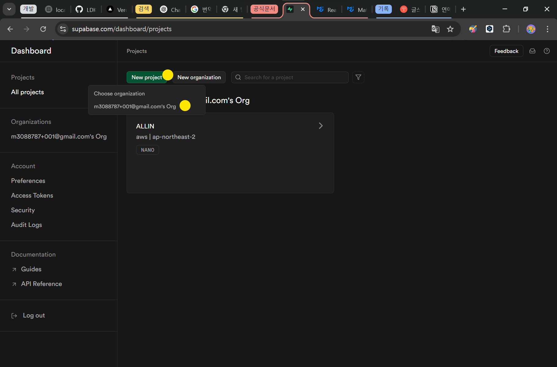
Task: Open site information icon in address bar
Action: 63,29
